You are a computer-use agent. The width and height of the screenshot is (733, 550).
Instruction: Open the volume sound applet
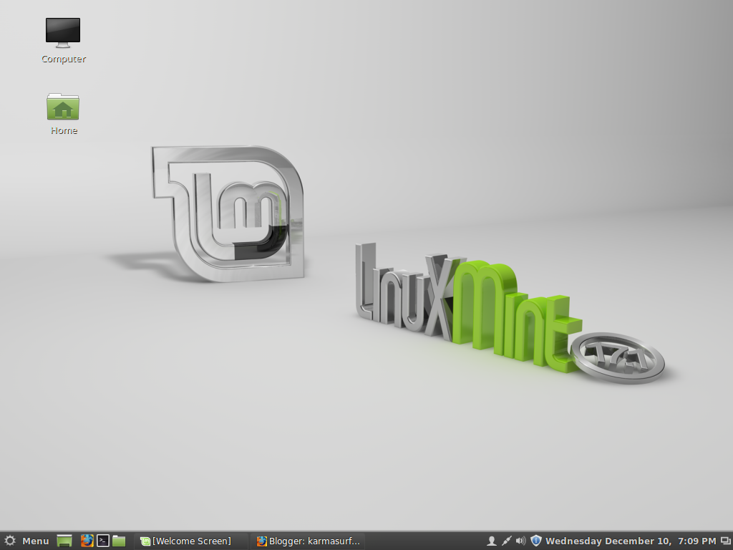pos(521,541)
